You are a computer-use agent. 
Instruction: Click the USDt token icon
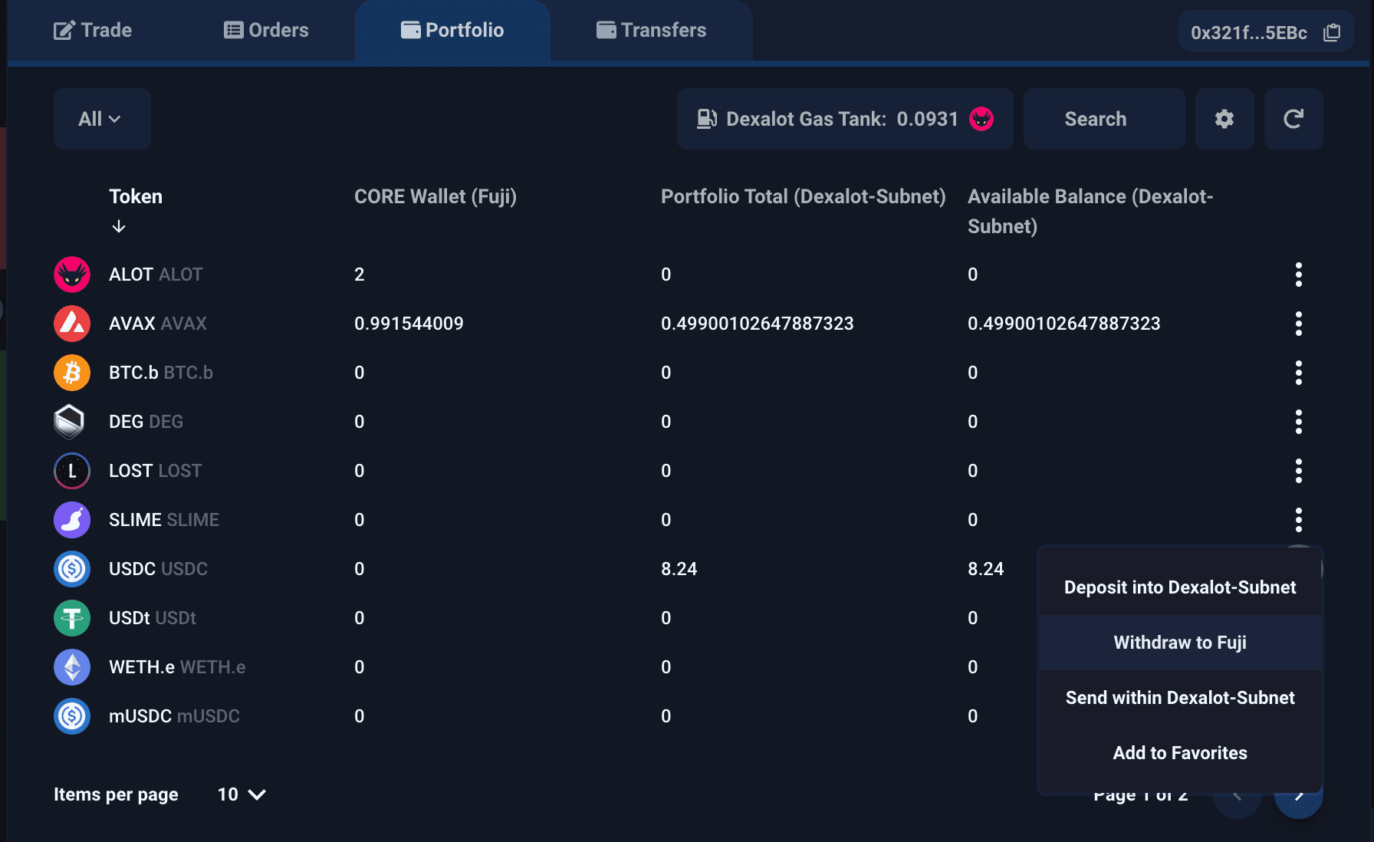(72, 618)
